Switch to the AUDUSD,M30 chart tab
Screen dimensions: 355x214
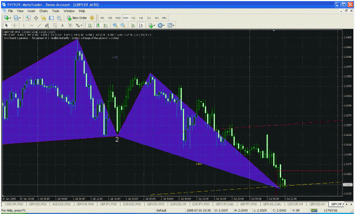point(61,204)
